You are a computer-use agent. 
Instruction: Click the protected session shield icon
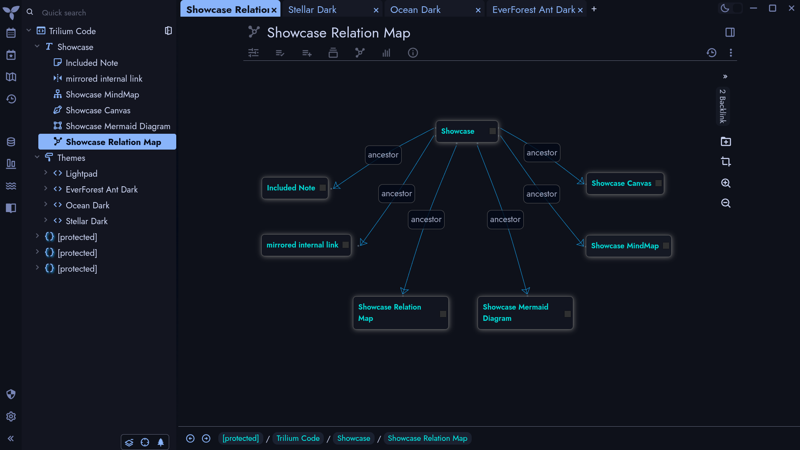11,394
